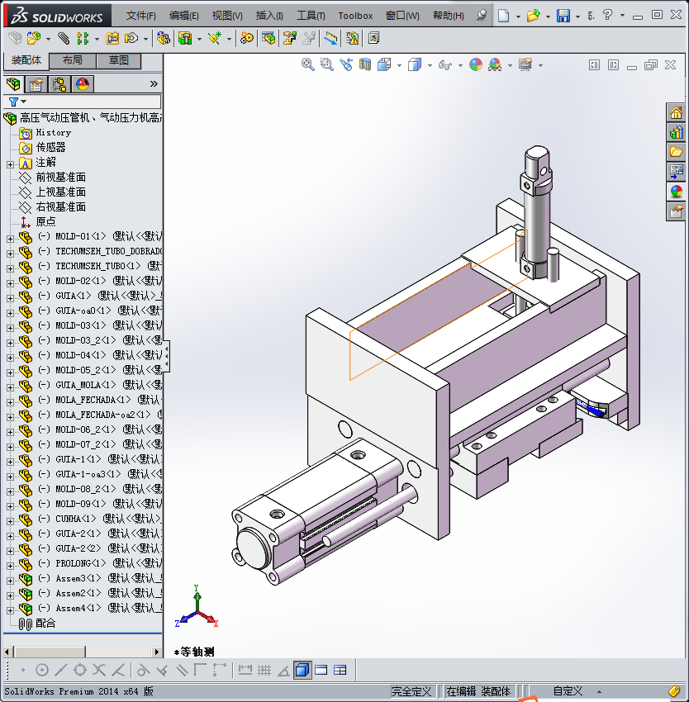Click the SolidWorks Resources home icon
689x702 pixels.
click(x=676, y=112)
